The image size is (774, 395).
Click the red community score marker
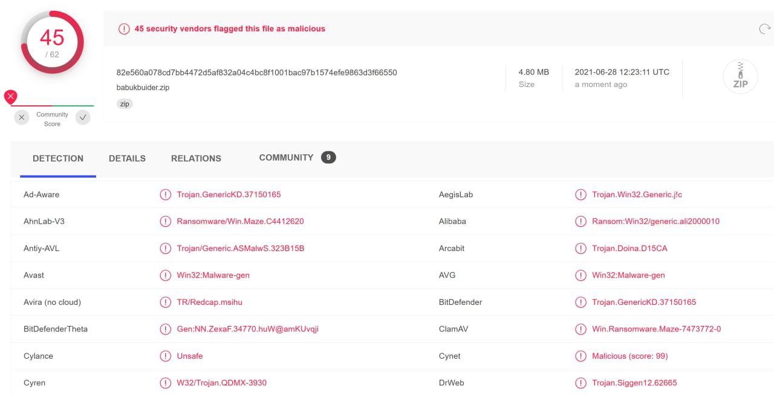click(10, 96)
